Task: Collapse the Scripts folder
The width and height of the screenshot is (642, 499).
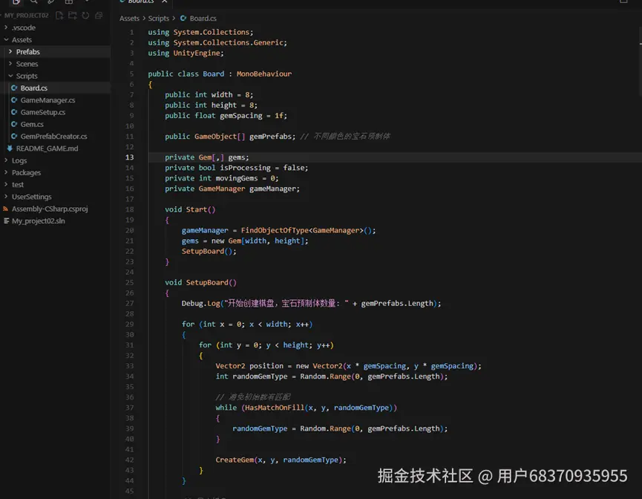Action: [x=27, y=76]
